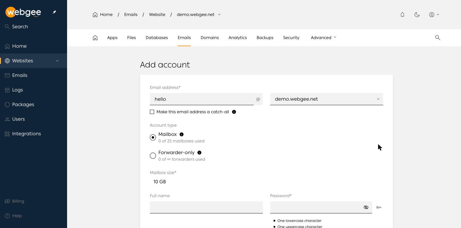Click the website home icon tab
The height and width of the screenshot is (228, 461).
pyautogui.click(x=95, y=38)
